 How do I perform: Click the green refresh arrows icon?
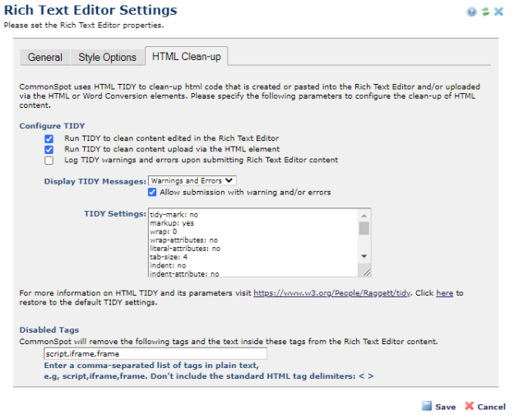pyautogui.click(x=484, y=12)
